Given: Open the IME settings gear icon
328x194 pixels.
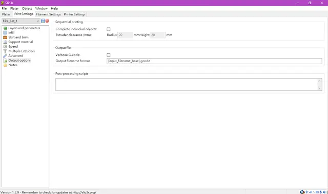Looking at the screenshot, I should point(324,192).
